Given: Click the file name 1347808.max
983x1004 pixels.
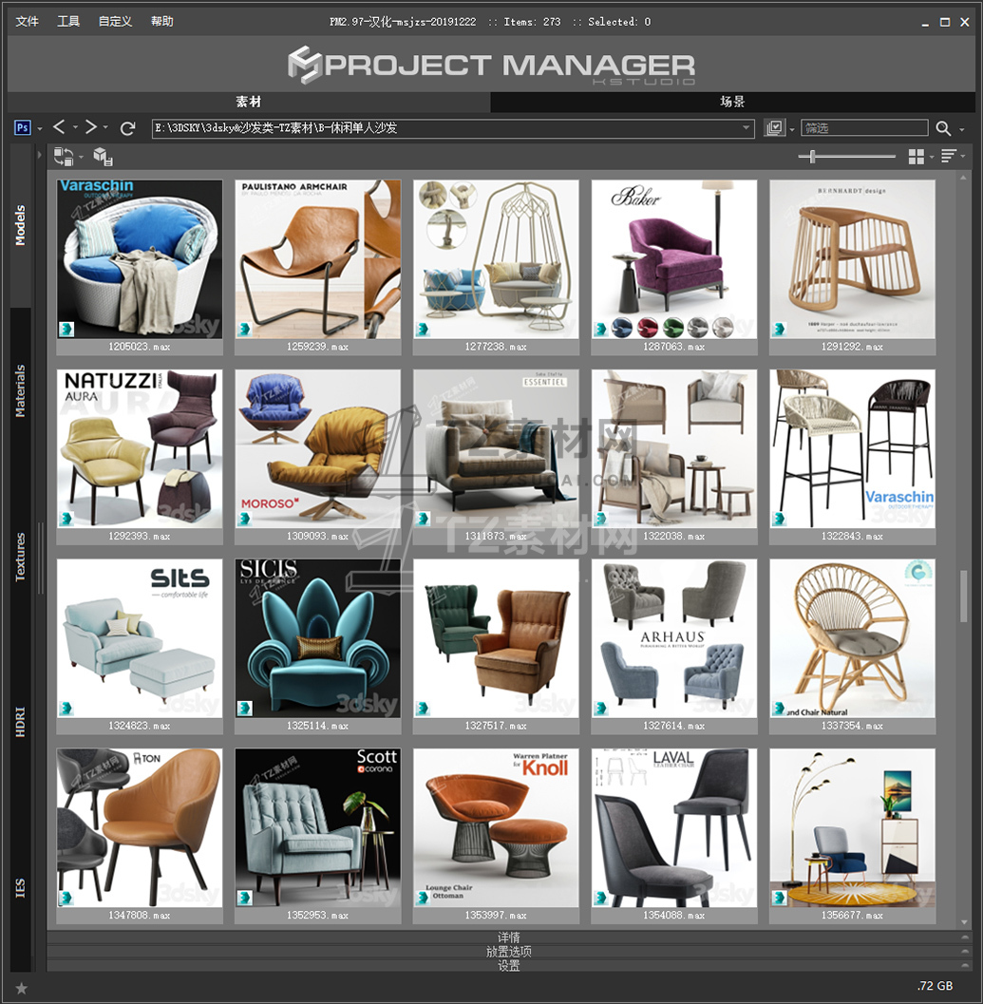Looking at the screenshot, I should coord(140,916).
